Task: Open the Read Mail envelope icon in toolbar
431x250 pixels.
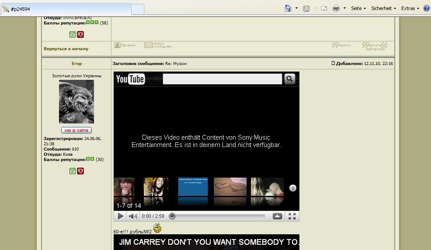Action: coord(324,8)
